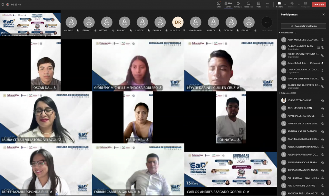Select LAURA CITLALI VILLATORO VELAZQUEZ video tile

click(46, 117)
